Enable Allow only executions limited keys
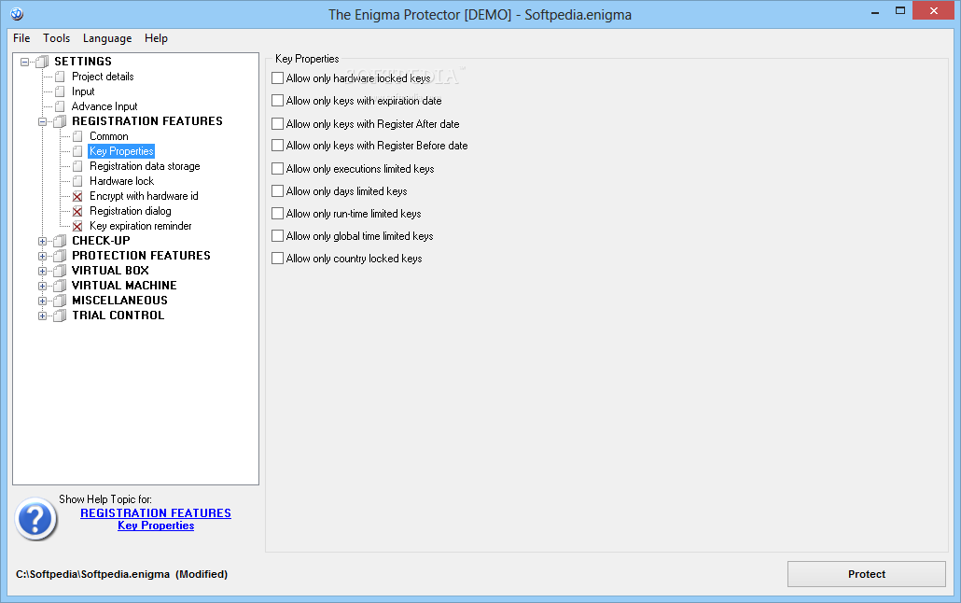This screenshot has width=961, height=603. click(278, 169)
